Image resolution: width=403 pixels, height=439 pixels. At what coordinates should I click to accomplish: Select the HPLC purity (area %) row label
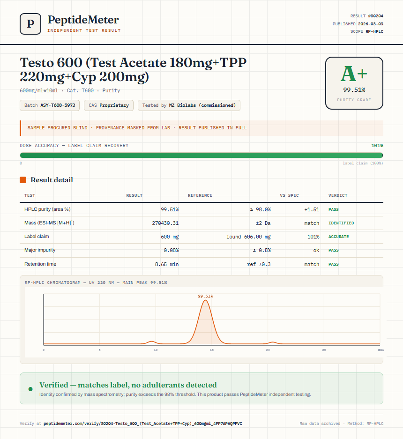pyautogui.click(x=47, y=209)
